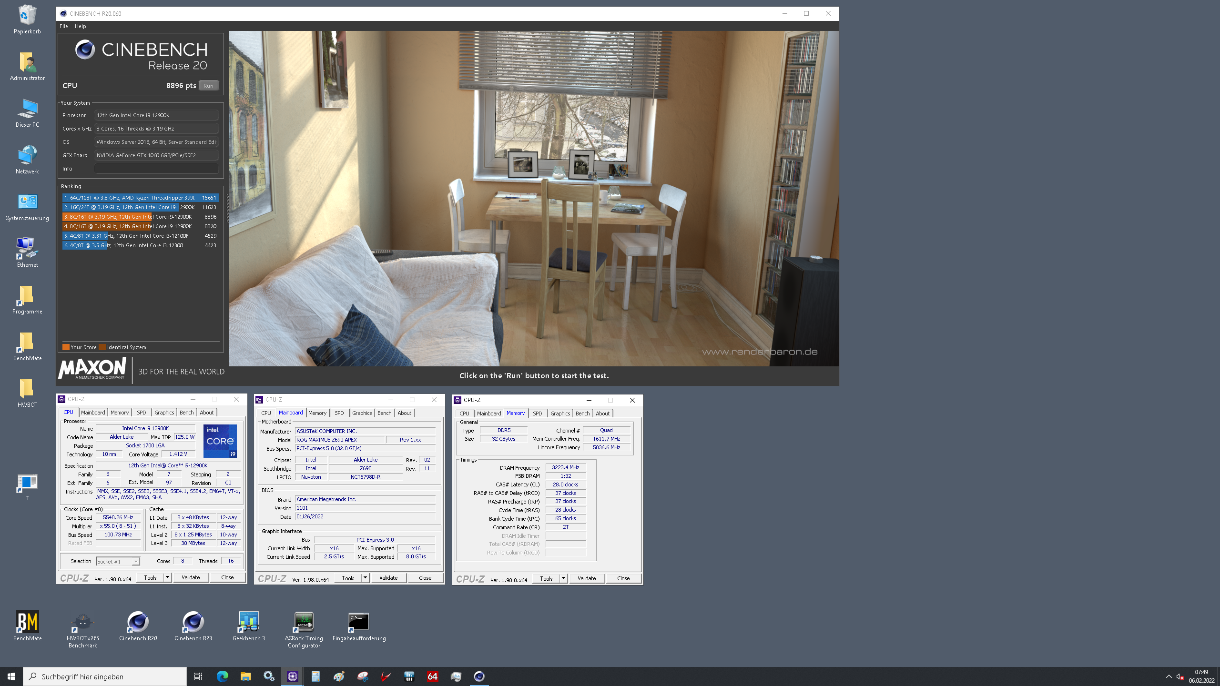Select i3-12100F ranking row 4529
Viewport: 1220px width, 686px height.
pos(141,236)
